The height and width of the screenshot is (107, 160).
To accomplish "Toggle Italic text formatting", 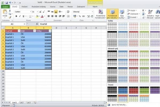I will point(20,16).
